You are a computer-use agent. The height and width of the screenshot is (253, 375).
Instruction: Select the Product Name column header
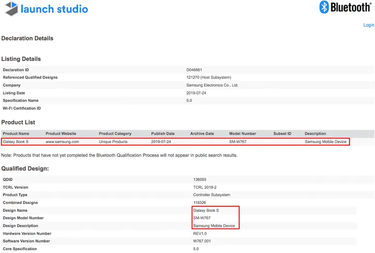point(17,134)
